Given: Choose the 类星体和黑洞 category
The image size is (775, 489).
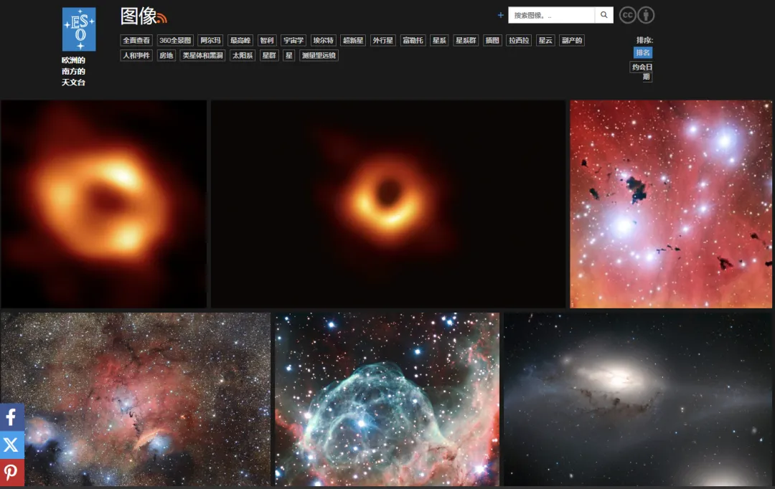Looking at the screenshot, I should pyautogui.click(x=202, y=56).
